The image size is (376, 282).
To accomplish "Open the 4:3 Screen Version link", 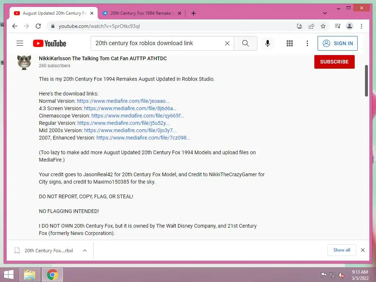I will point(130,108).
